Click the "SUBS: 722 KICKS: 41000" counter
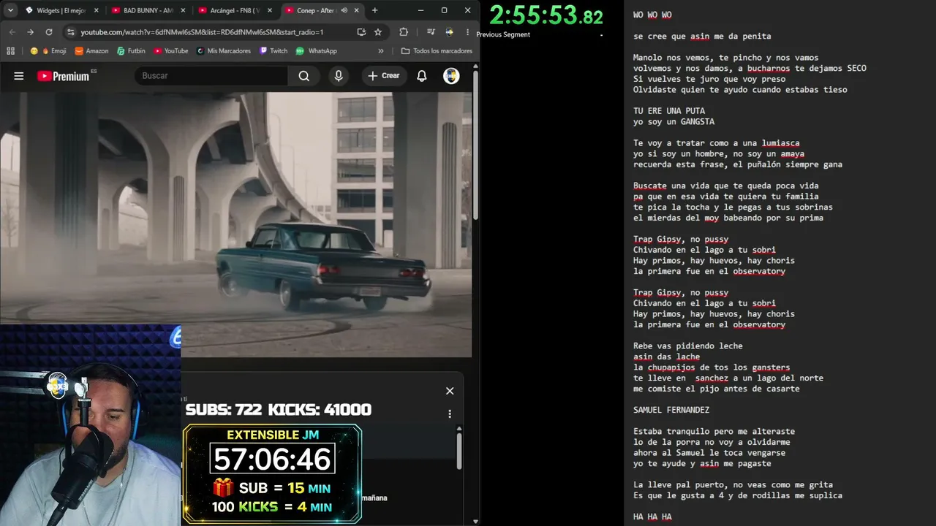The height and width of the screenshot is (526, 936). click(279, 410)
